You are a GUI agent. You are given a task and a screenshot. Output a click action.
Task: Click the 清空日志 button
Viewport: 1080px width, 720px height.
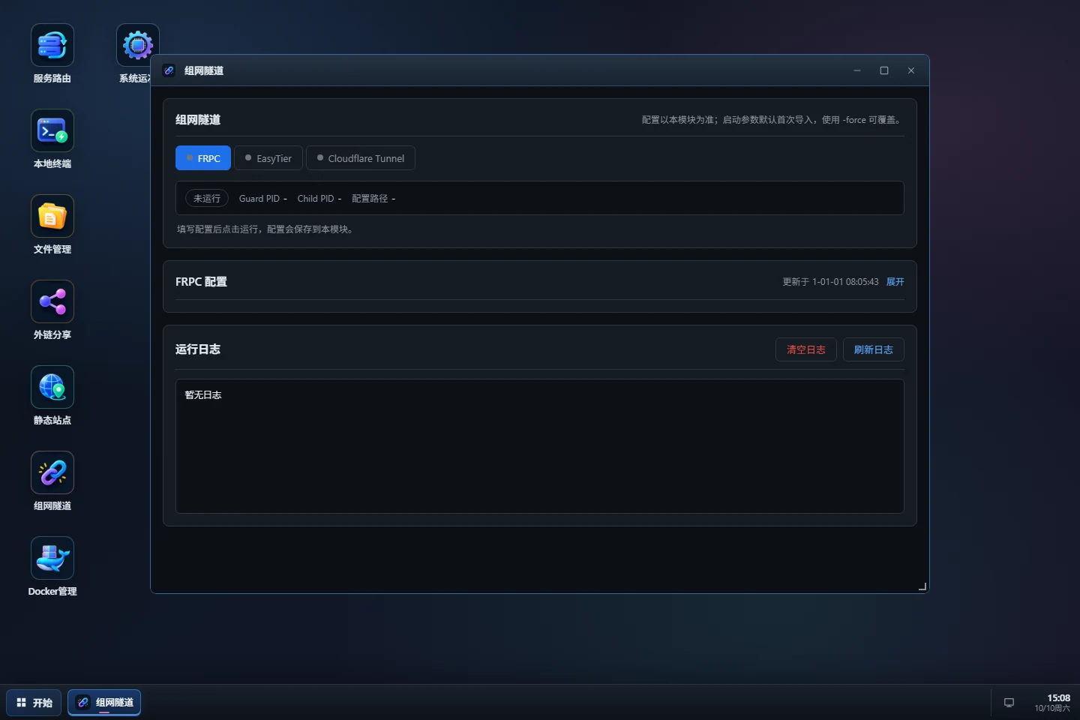tap(806, 349)
